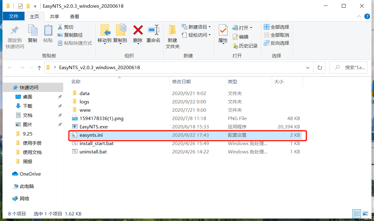Sort by Name (名称) column header

[76, 81]
